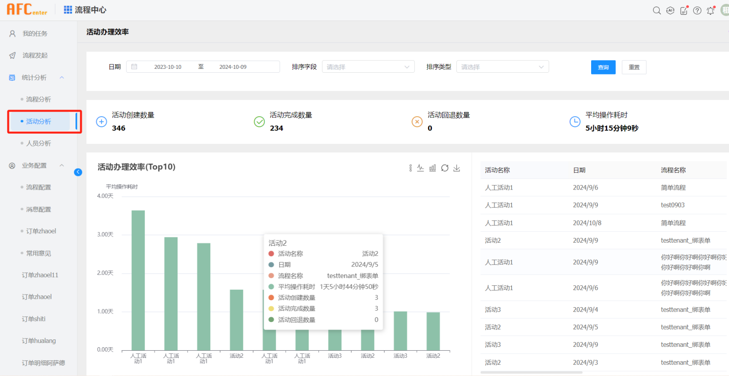This screenshot has height=376, width=729.
Task: Click the blue 查询 button
Action: pos(603,67)
